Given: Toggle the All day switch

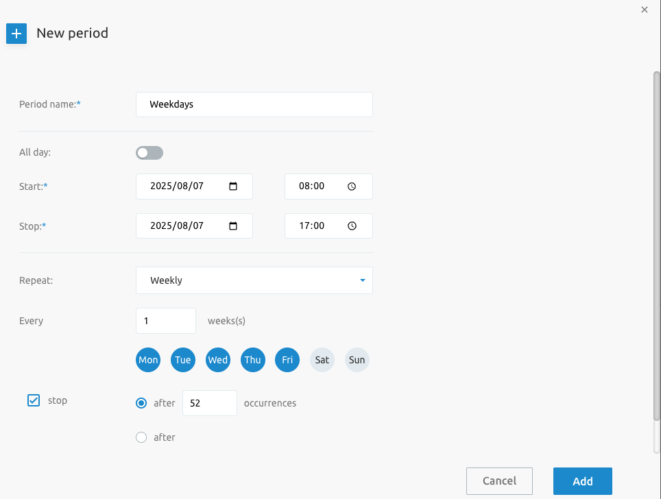Looking at the screenshot, I should click(149, 153).
